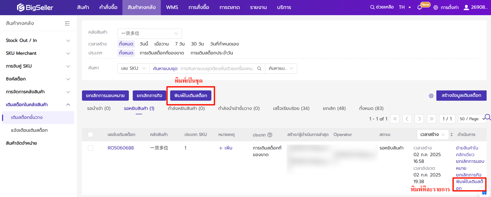Viewport: 491px width, 197px height.
Task: Filter type by การเติมสต็อกประจำวัน
Action: click(x=212, y=53)
